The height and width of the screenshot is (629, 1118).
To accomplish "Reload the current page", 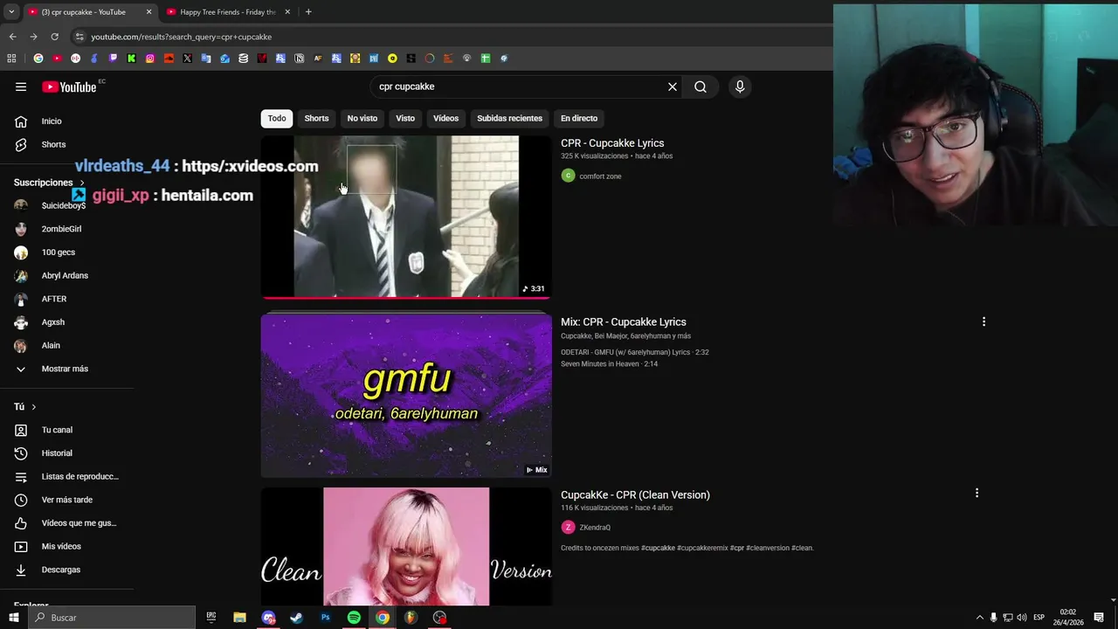I will point(54,37).
